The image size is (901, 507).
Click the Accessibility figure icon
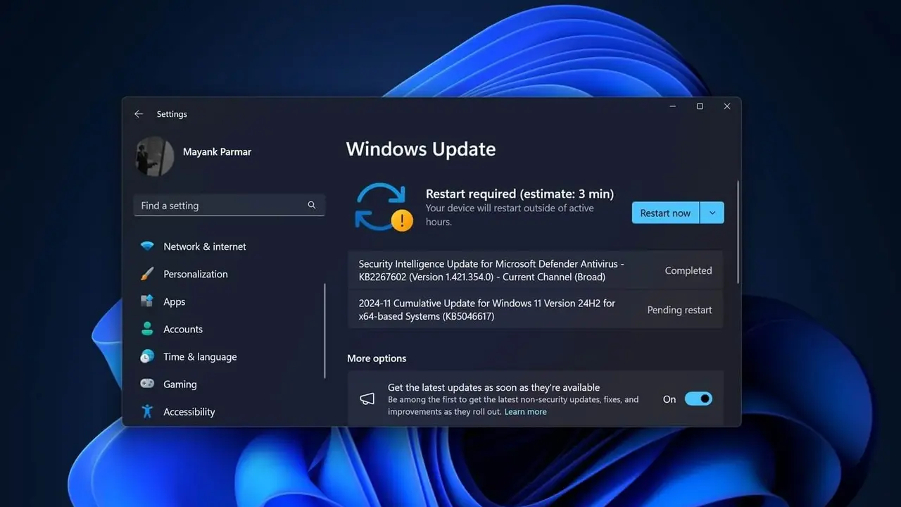pos(147,411)
